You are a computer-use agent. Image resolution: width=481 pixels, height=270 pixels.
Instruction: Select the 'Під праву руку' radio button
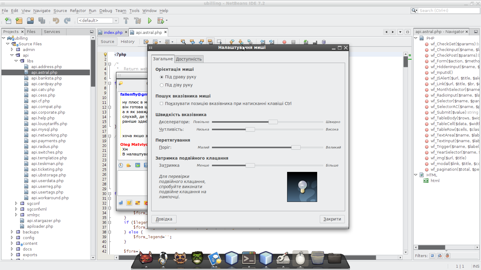point(162,77)
